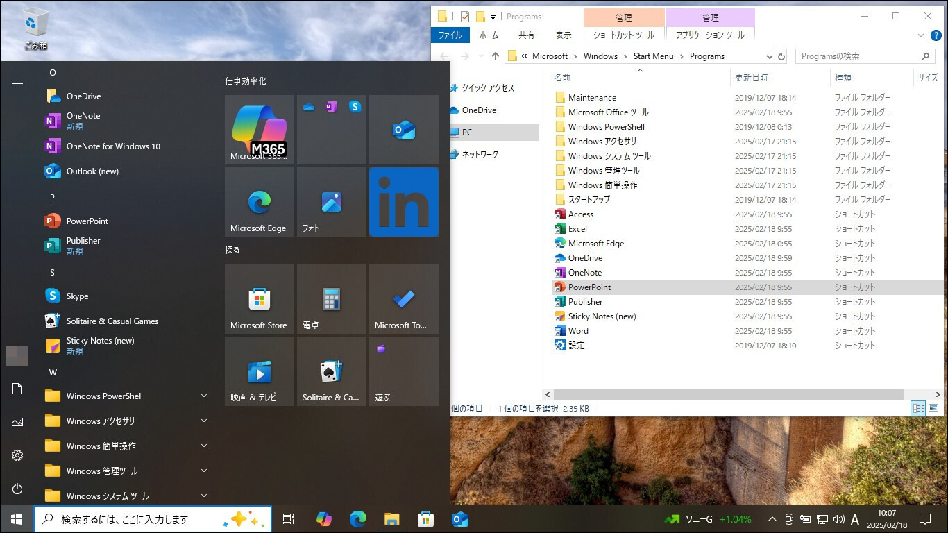Show hidden system tray icons

click(x=772, y=519)
